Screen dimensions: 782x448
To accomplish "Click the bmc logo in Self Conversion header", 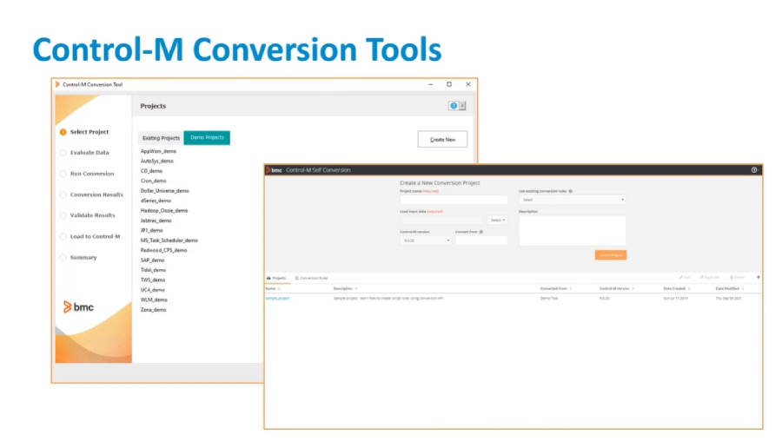I will click(x=275, y=170).
